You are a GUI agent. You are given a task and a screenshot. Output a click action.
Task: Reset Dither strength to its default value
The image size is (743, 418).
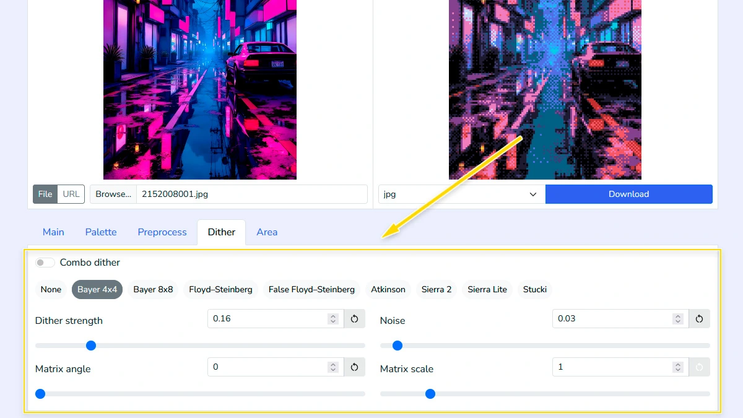pyautogui.click(x=354, y=318)
